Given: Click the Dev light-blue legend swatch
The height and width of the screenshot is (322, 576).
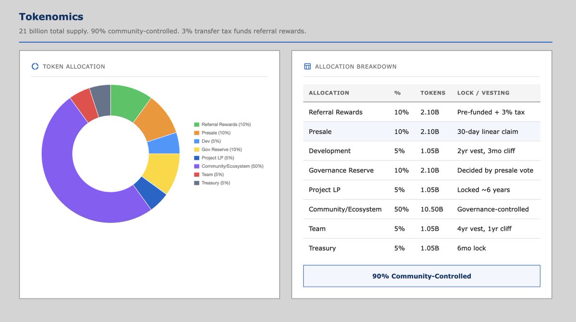Looking at the screenshot, I should tap(196, 141).
